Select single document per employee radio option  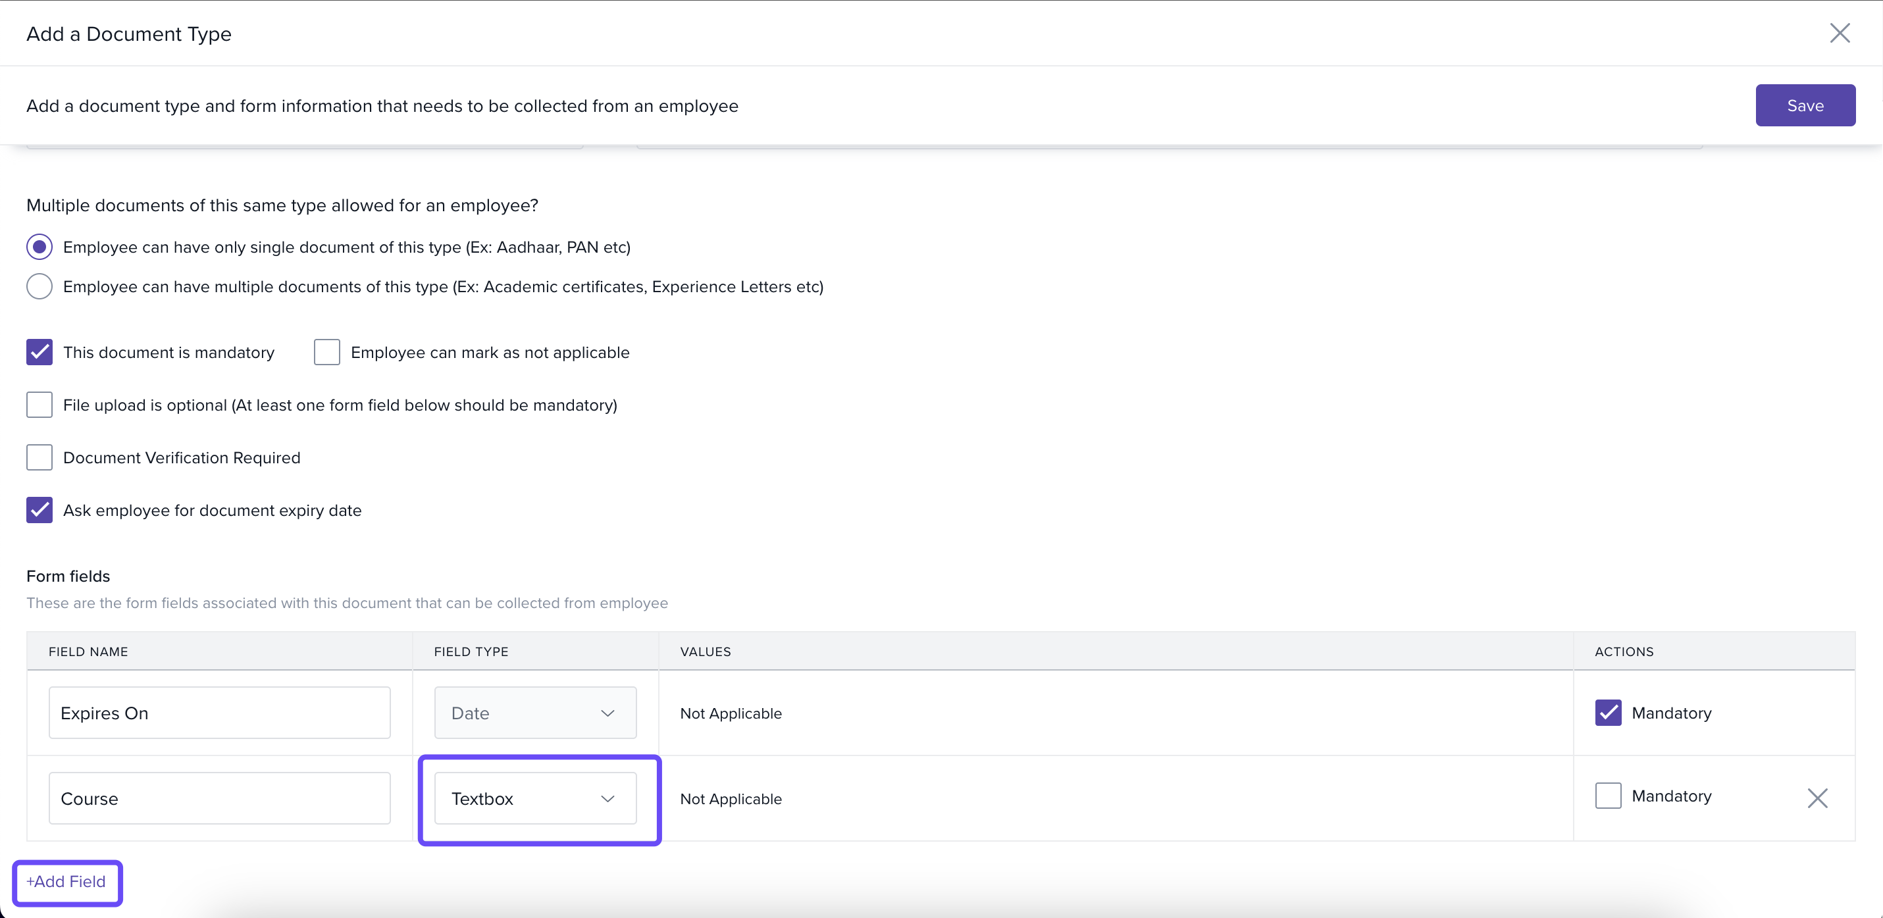39,247
